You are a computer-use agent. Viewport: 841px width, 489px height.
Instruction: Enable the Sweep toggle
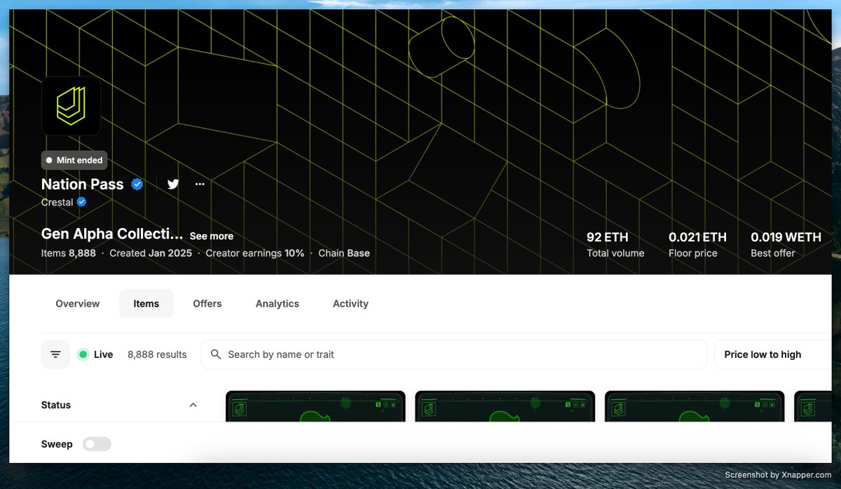(x=97, y=444)
